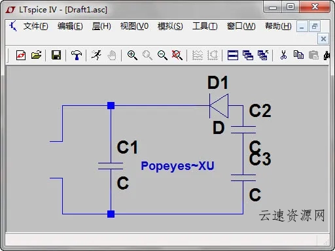Click the Popeyes~XU text in schematic

(x=177, y=166)
